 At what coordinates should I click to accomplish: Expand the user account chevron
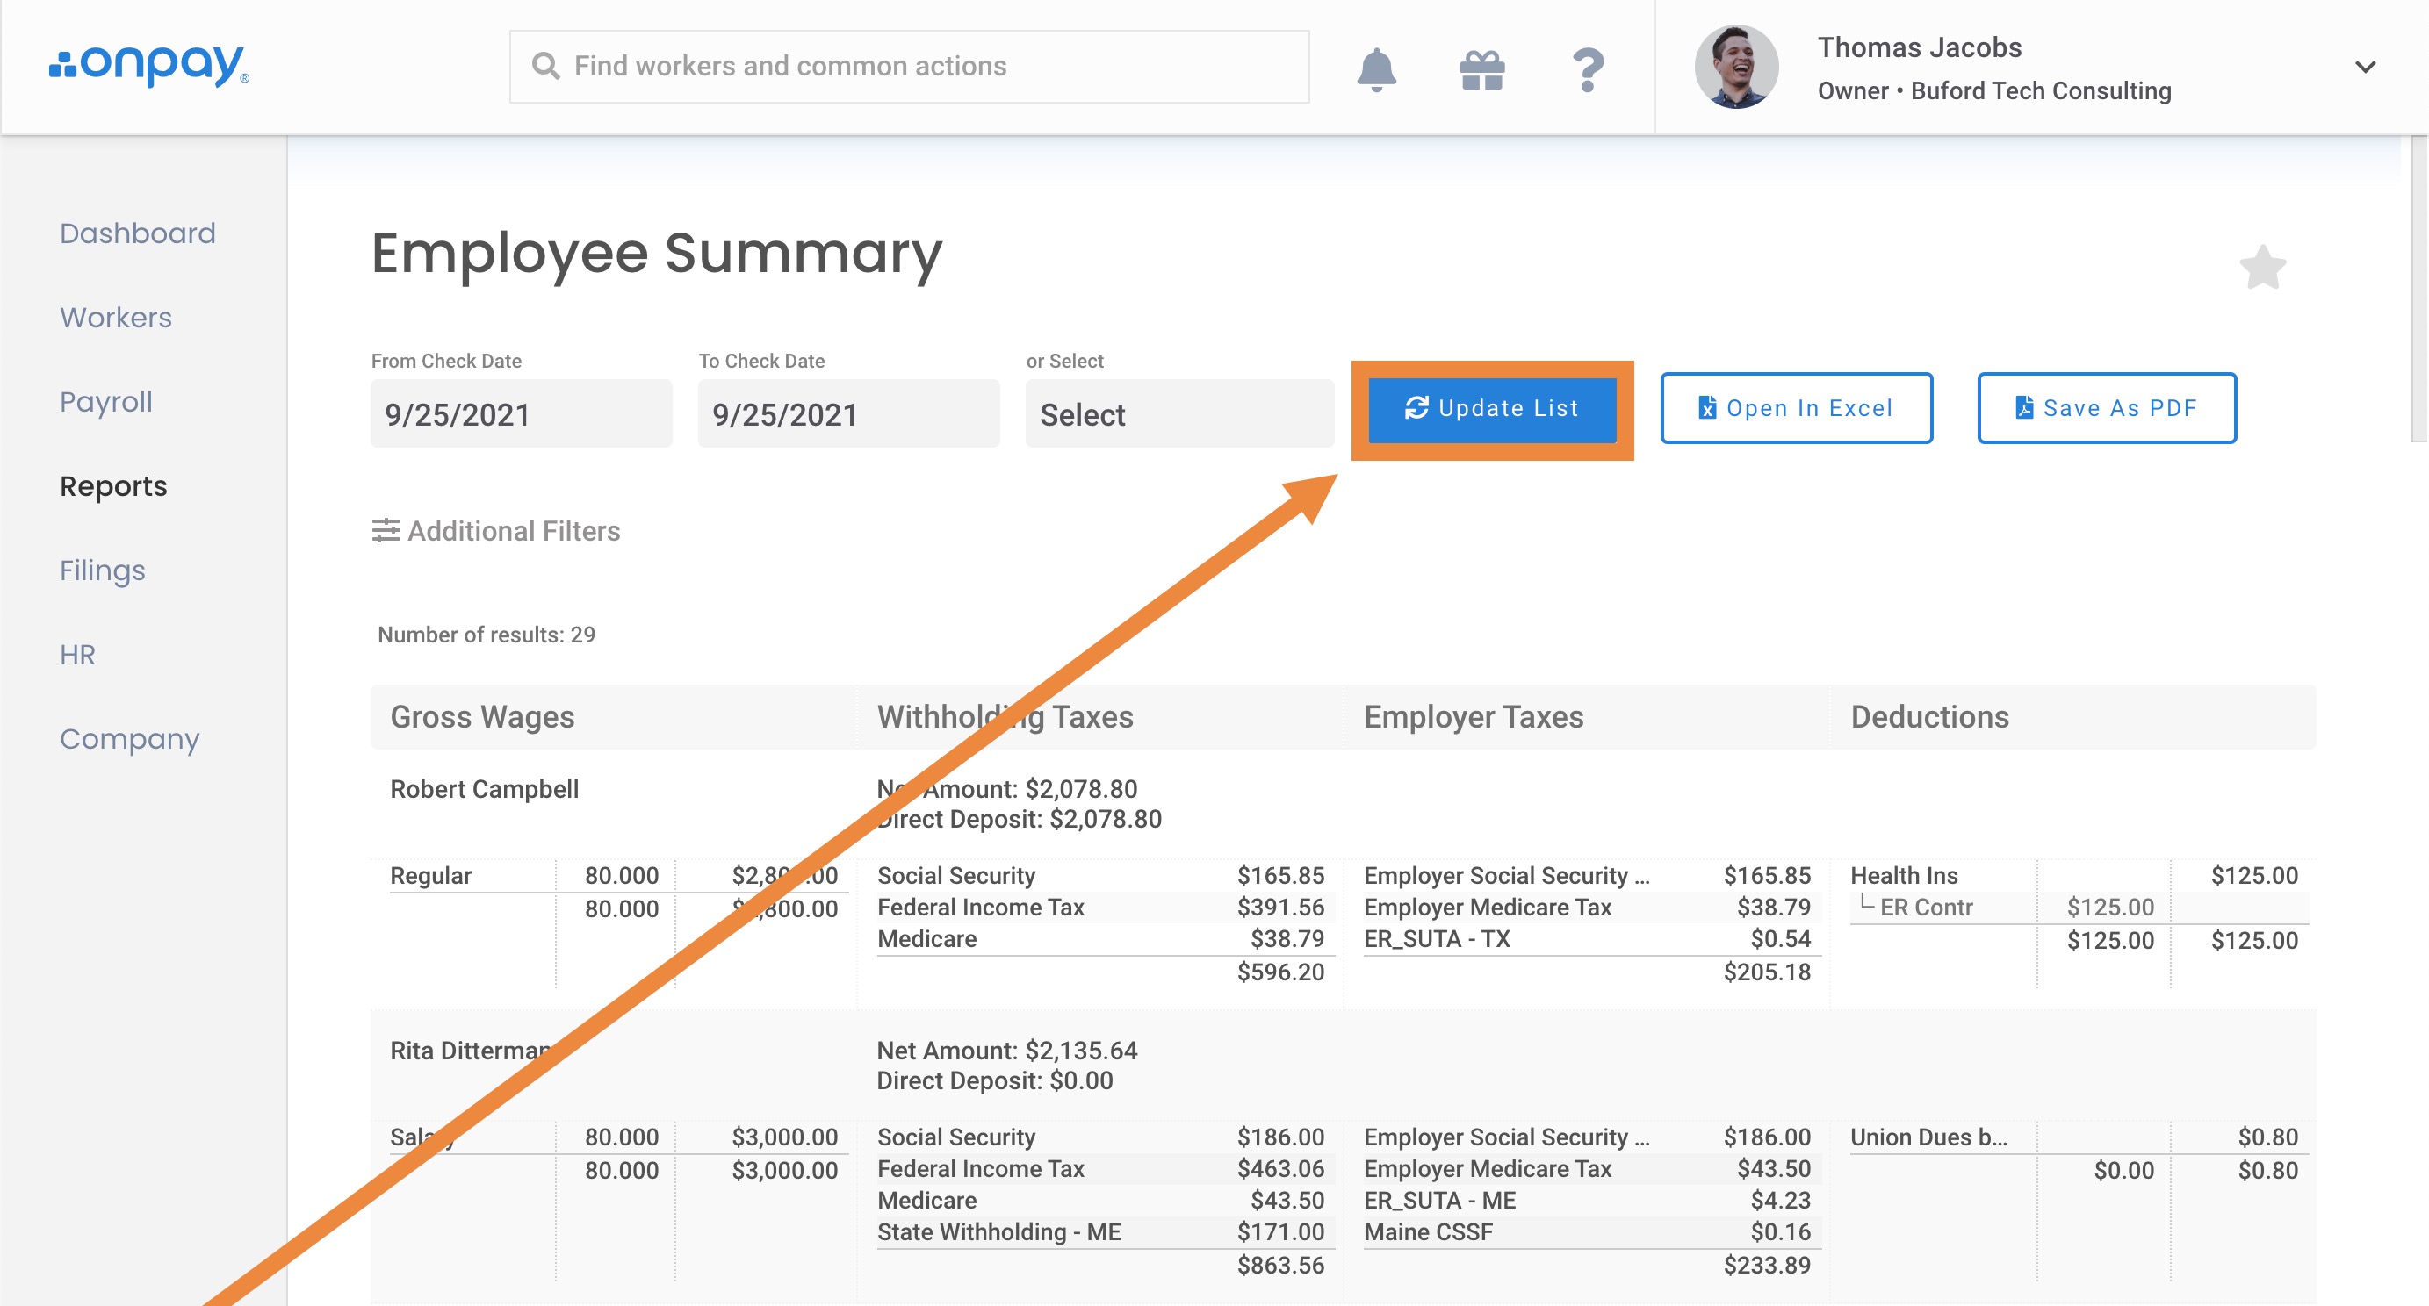(2365, 67)
